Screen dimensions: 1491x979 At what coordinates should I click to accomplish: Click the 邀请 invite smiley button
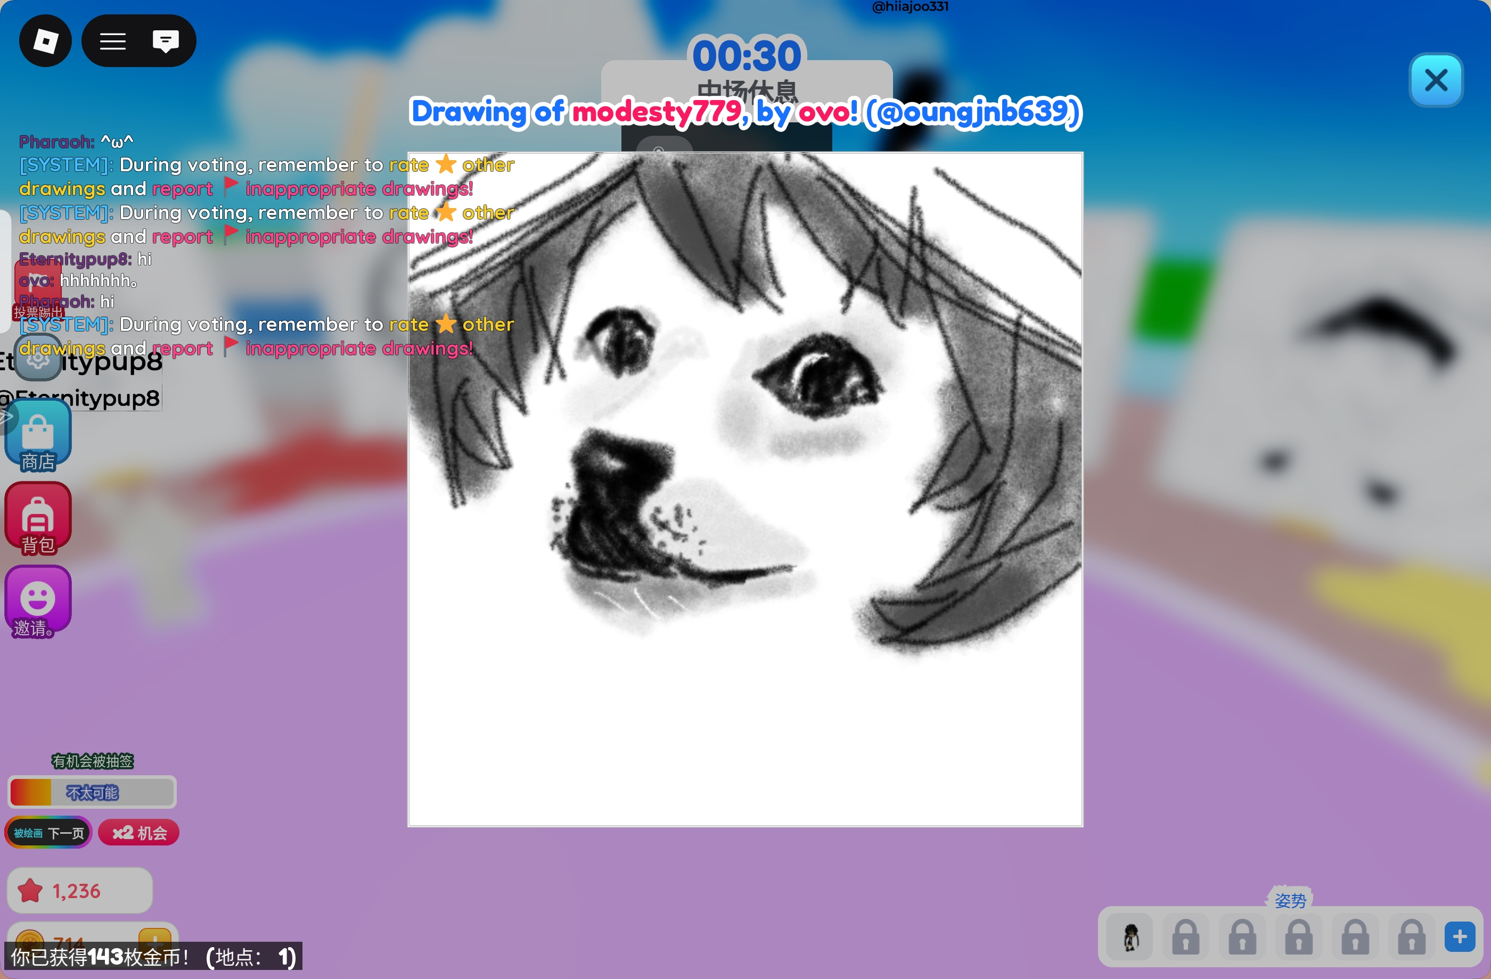click(38, 602)
